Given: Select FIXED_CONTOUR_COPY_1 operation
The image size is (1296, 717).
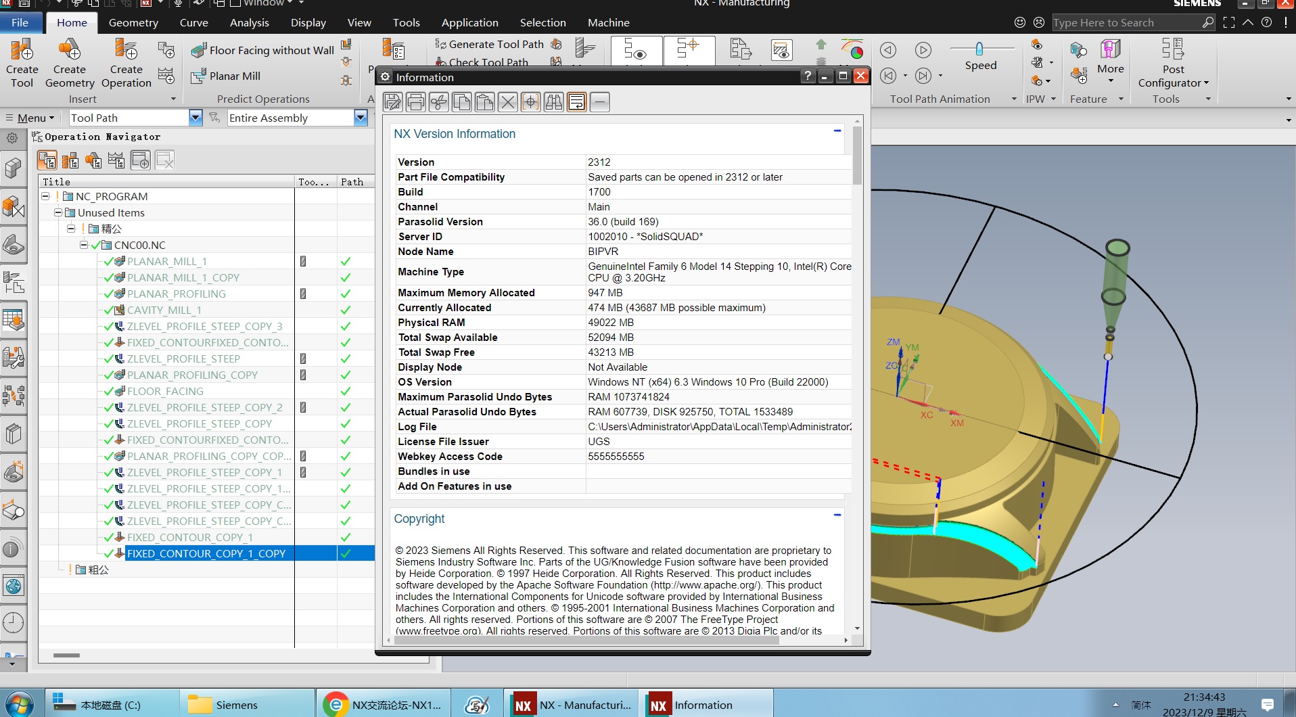Looking at the screenshot, I should pyautogui.click(x=190, y=537).
